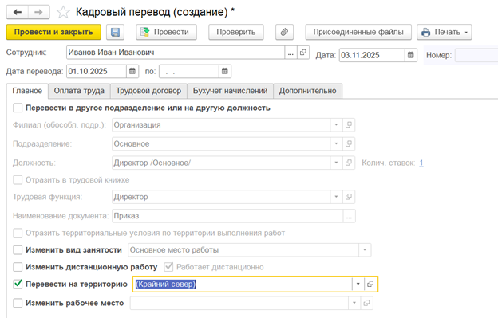Open the Трудовая функция record icon
This screenshot has height=318, width=498.
[x=349, y=197]
